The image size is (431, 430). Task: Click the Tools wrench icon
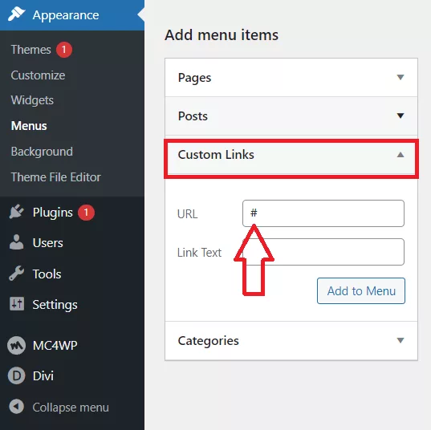[x=17, y=274]
